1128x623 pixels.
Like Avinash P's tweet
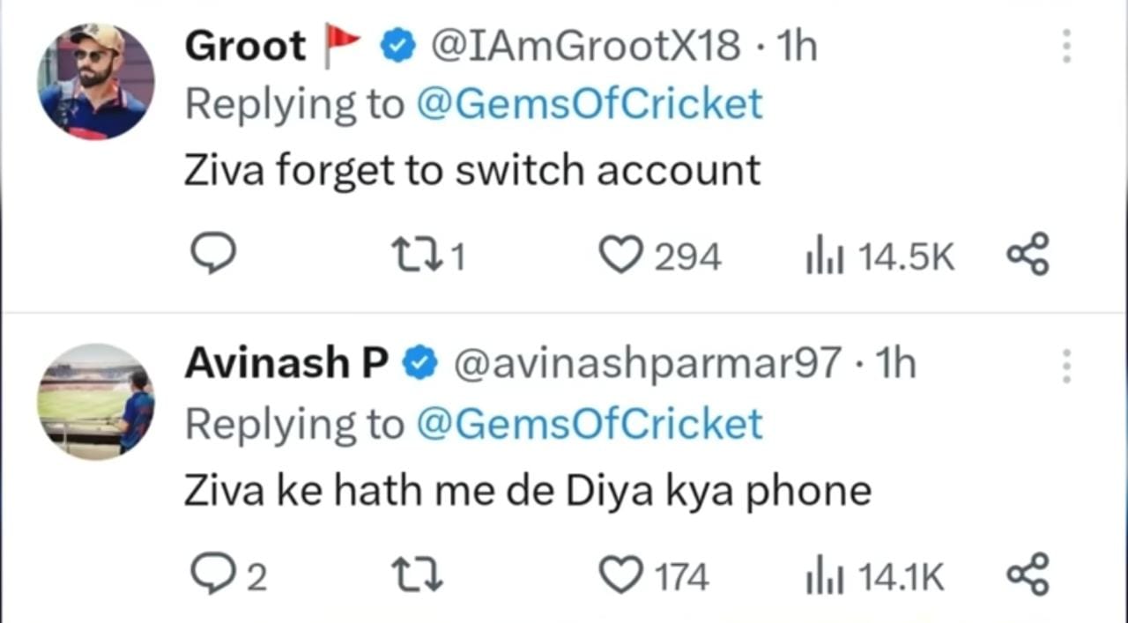point(621,576)
